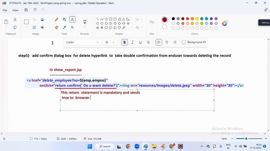The height and width of the screenshot is (151, 270).
Task: Open File Explorer from the taskbar
Action: 154,146
